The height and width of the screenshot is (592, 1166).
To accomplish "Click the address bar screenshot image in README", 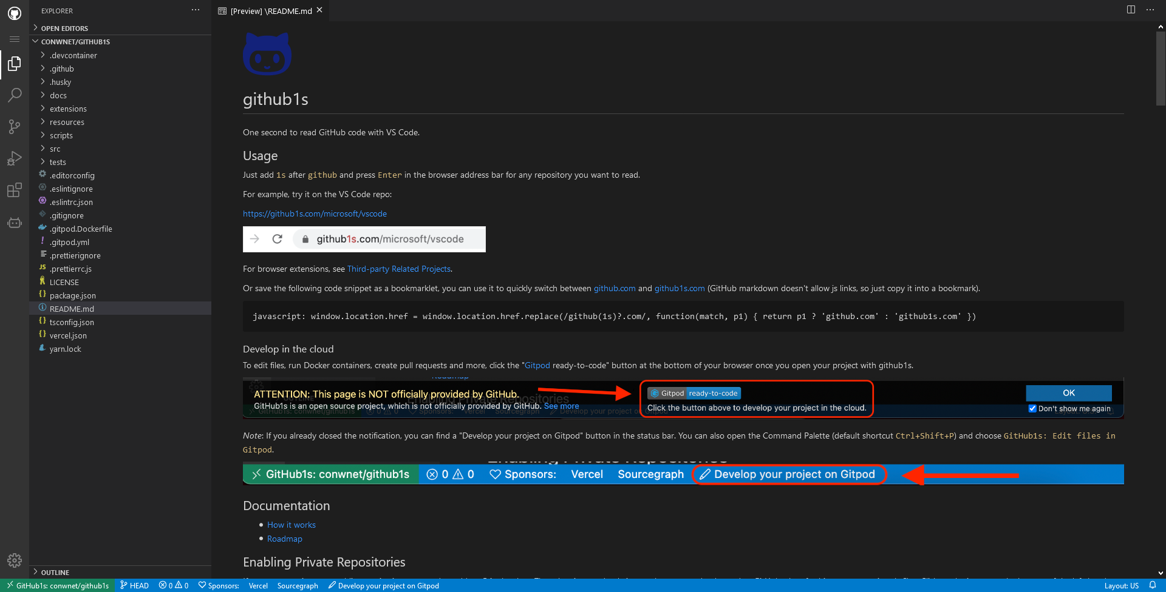I will (364, 239).
